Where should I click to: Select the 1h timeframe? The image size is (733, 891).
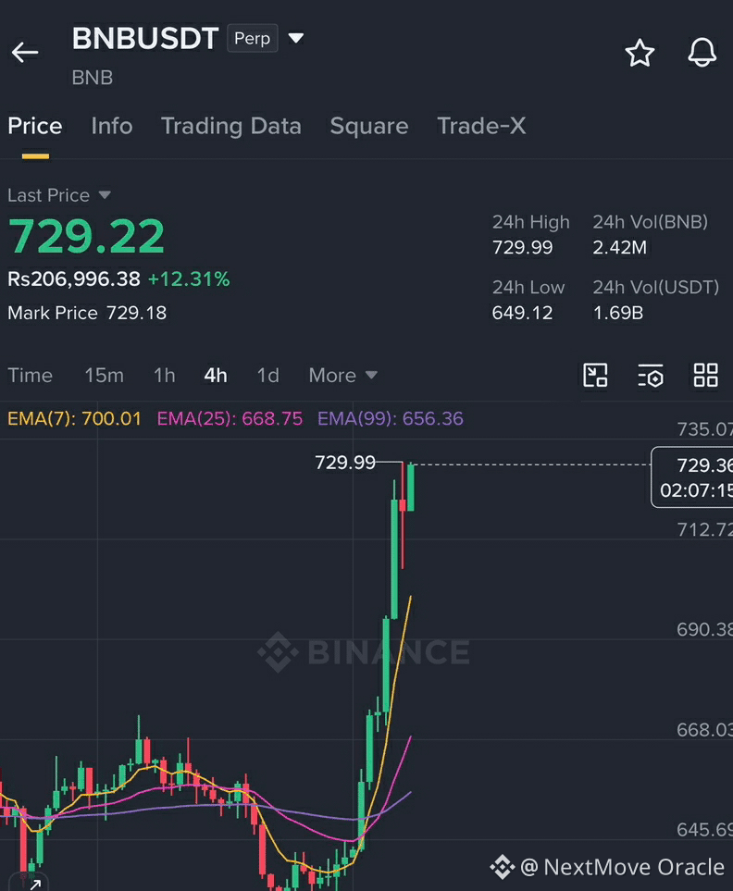164,375
